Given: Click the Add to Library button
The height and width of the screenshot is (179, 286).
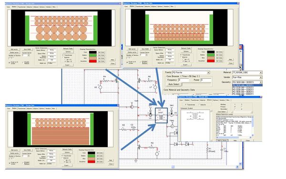Looking at the screenshot, I should [x=222, y=140].
